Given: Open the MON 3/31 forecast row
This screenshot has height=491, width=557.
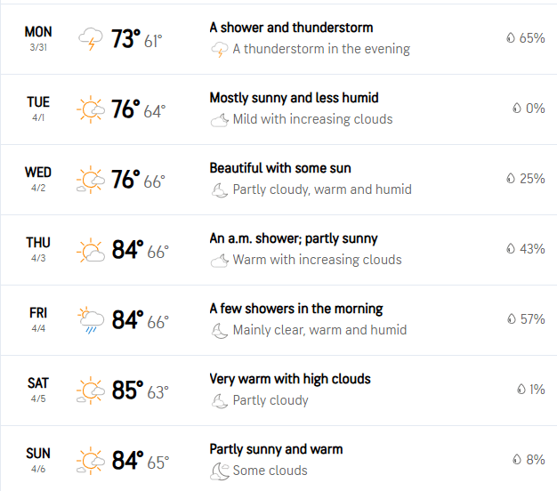Looking at the screenshot, I should coord(38,38).
